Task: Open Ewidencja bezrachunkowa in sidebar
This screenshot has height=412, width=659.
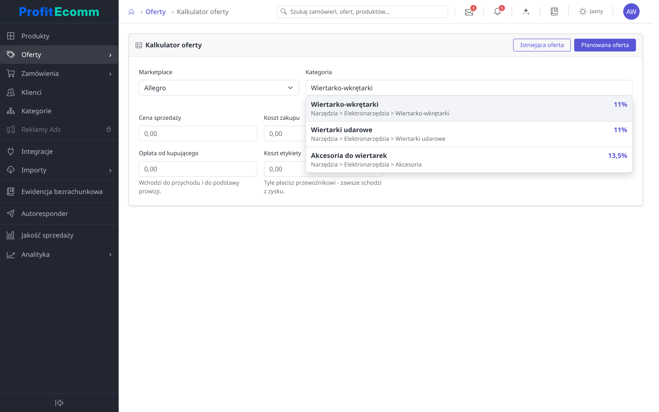Action: [x=59, y=192]
